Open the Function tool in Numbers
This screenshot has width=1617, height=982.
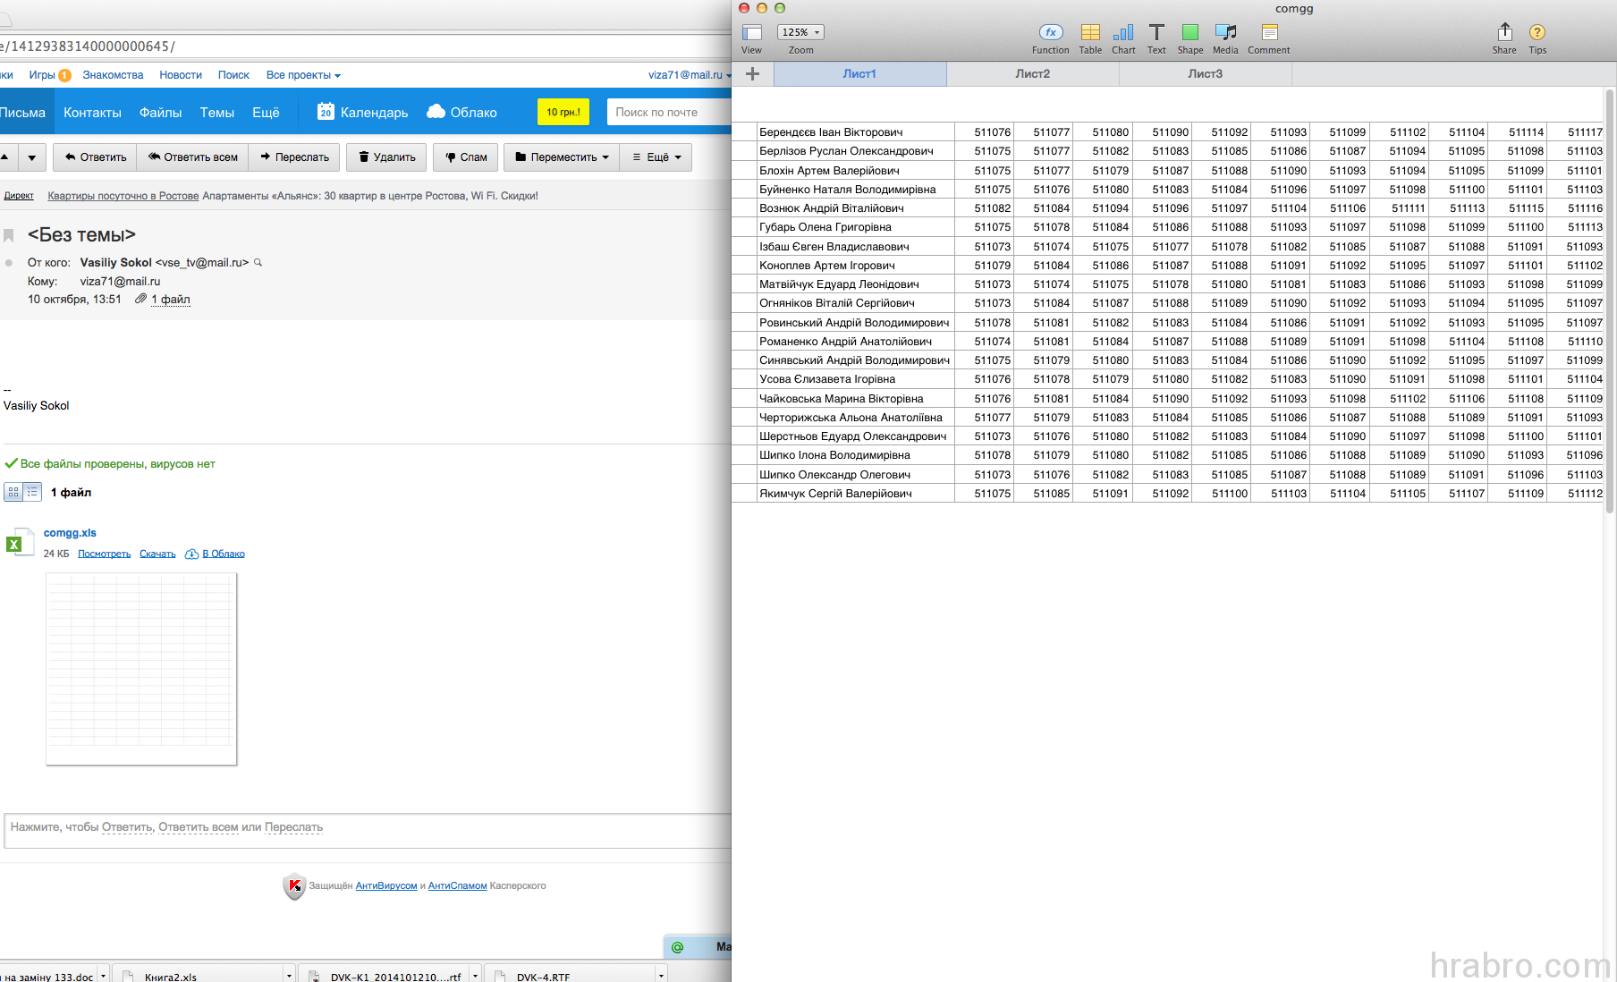(x=1050, y=33)
